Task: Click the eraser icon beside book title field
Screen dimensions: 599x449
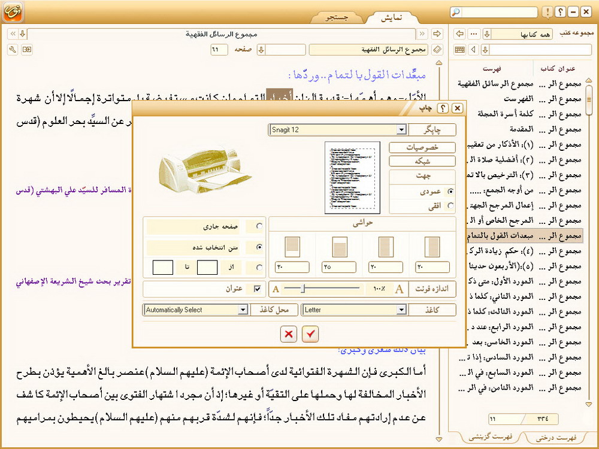Action: [x=437, y=49]
